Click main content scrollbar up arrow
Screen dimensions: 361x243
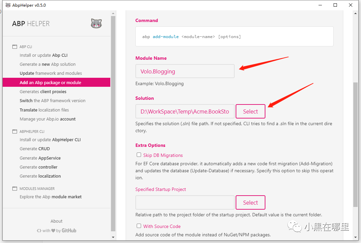356,13
